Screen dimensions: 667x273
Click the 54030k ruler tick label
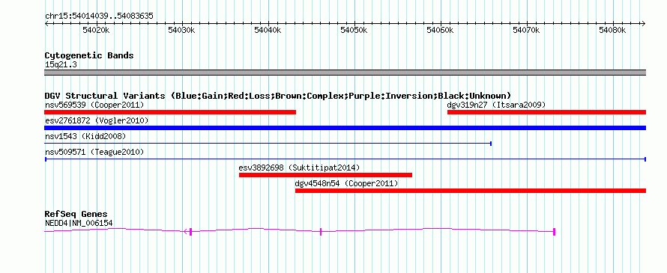[181, 30]
